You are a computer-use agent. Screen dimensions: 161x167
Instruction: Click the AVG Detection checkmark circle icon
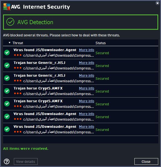(10, 22)
